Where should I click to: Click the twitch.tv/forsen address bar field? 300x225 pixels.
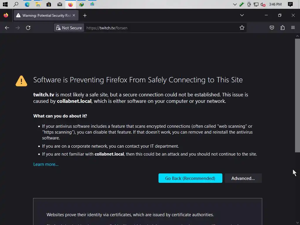coord(161,28)
